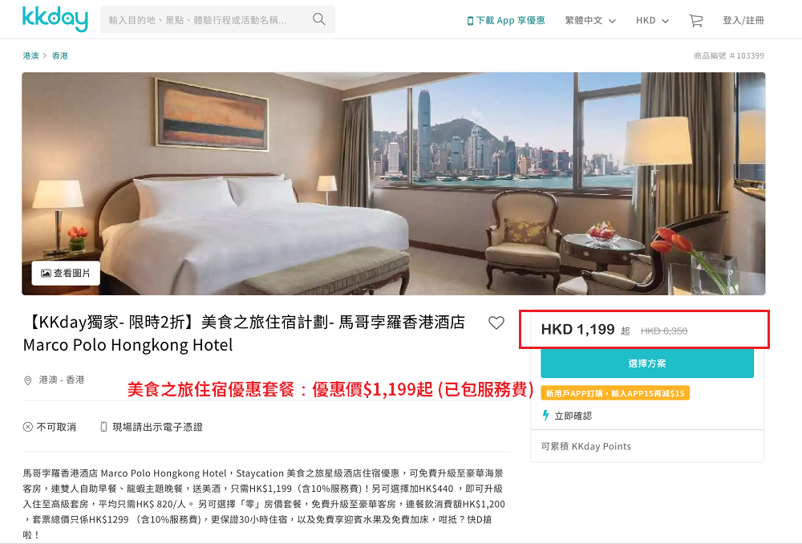Click the breadcrumb chevron after 港澳
This screenshot has height=544, width=802.
pyautogui.click(x=45, y=56)
